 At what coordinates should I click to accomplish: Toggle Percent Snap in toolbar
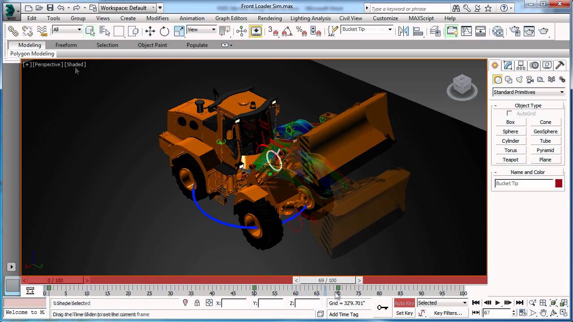(301, 31)
